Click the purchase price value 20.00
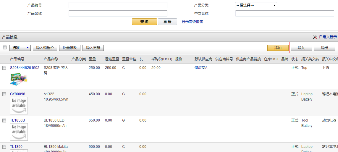 156,68
